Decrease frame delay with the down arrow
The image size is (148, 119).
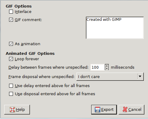point(107,69)
